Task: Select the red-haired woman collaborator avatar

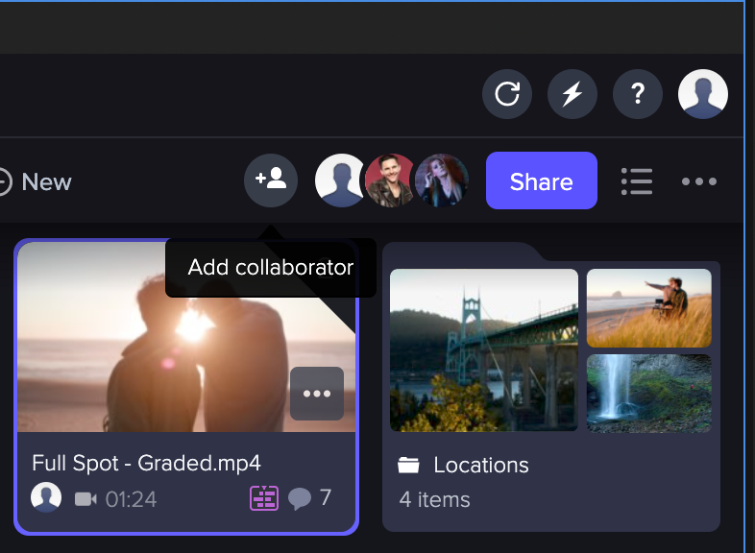Action: pyautogui.click(x=442, y=180)
